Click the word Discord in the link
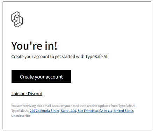Screen dimensions: 153x131 click(35, 94)
